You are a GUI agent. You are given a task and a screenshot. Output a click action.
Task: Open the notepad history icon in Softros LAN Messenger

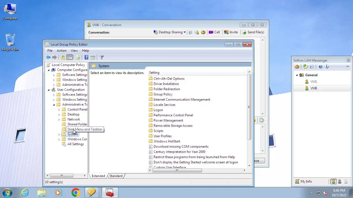(x=312, y=67)
